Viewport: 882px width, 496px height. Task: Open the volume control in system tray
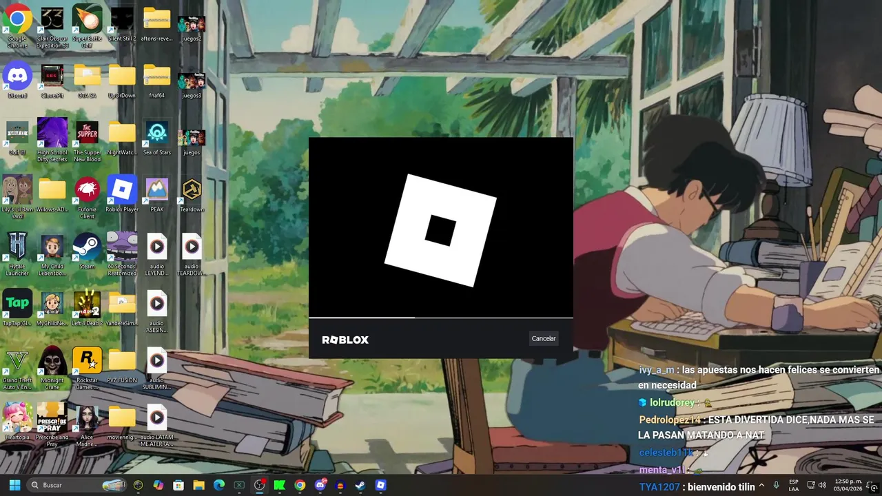(822, 485)
